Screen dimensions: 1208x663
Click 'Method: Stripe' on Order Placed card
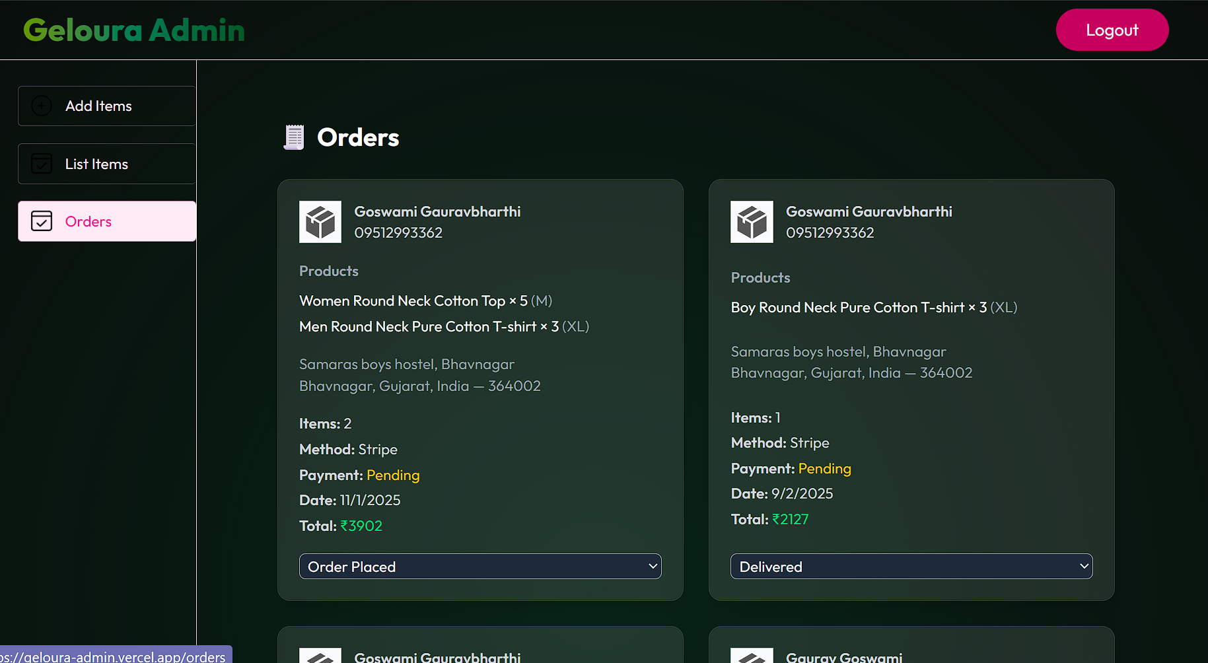[x=348, y=449]
